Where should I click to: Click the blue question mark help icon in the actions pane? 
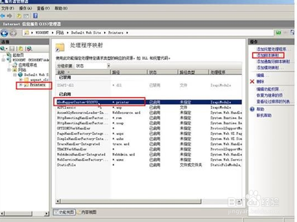click(x=252, y=109)
